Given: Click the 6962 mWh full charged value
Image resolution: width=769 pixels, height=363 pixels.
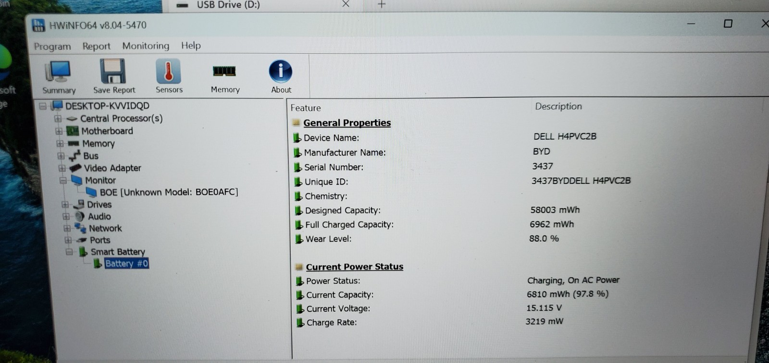Looking at the screenshot, I should (x=552, y=224).
